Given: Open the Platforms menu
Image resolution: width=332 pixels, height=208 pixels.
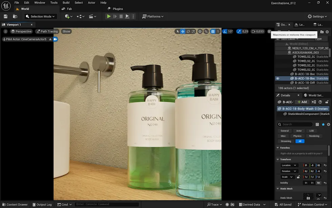Looking at the screenshot, I should (153, 16).
